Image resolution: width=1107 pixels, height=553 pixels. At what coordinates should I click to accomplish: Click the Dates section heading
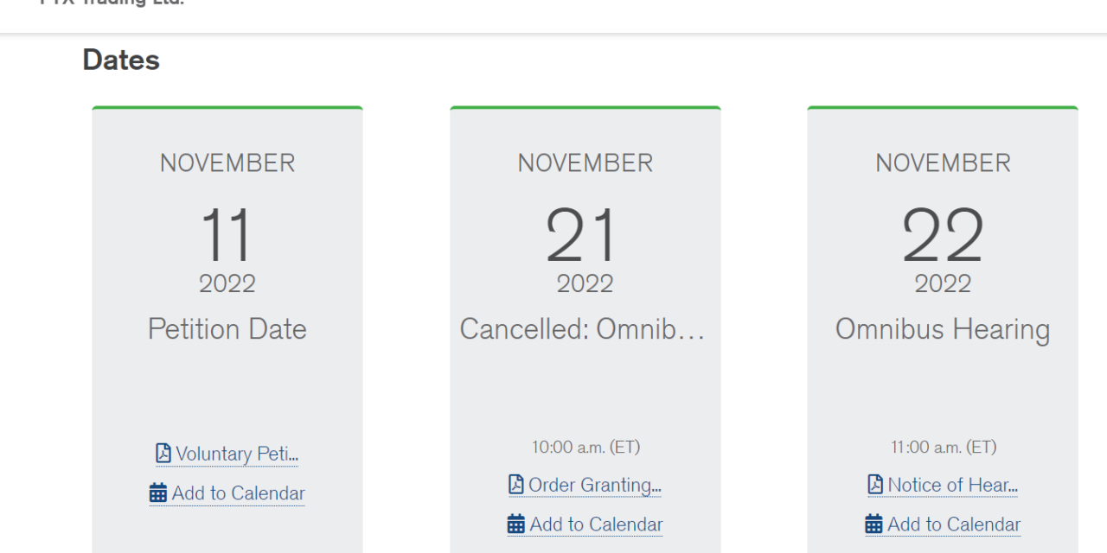121,60
